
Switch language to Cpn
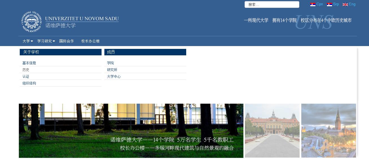(320, 4)
